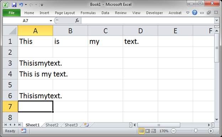Click the Insert Worksheet icon

(86, 125)
